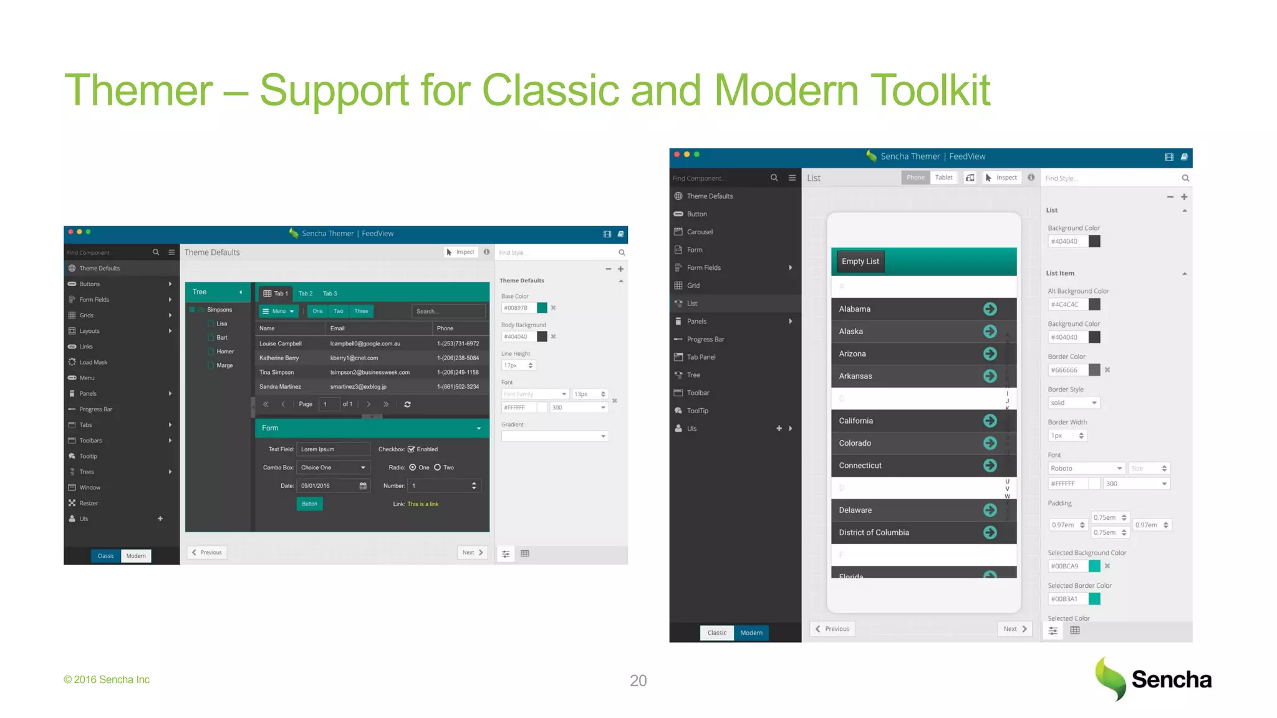Open the Menu dropdown button in preview
Screen dimensions: 1277x718
[x=278, y=311]
